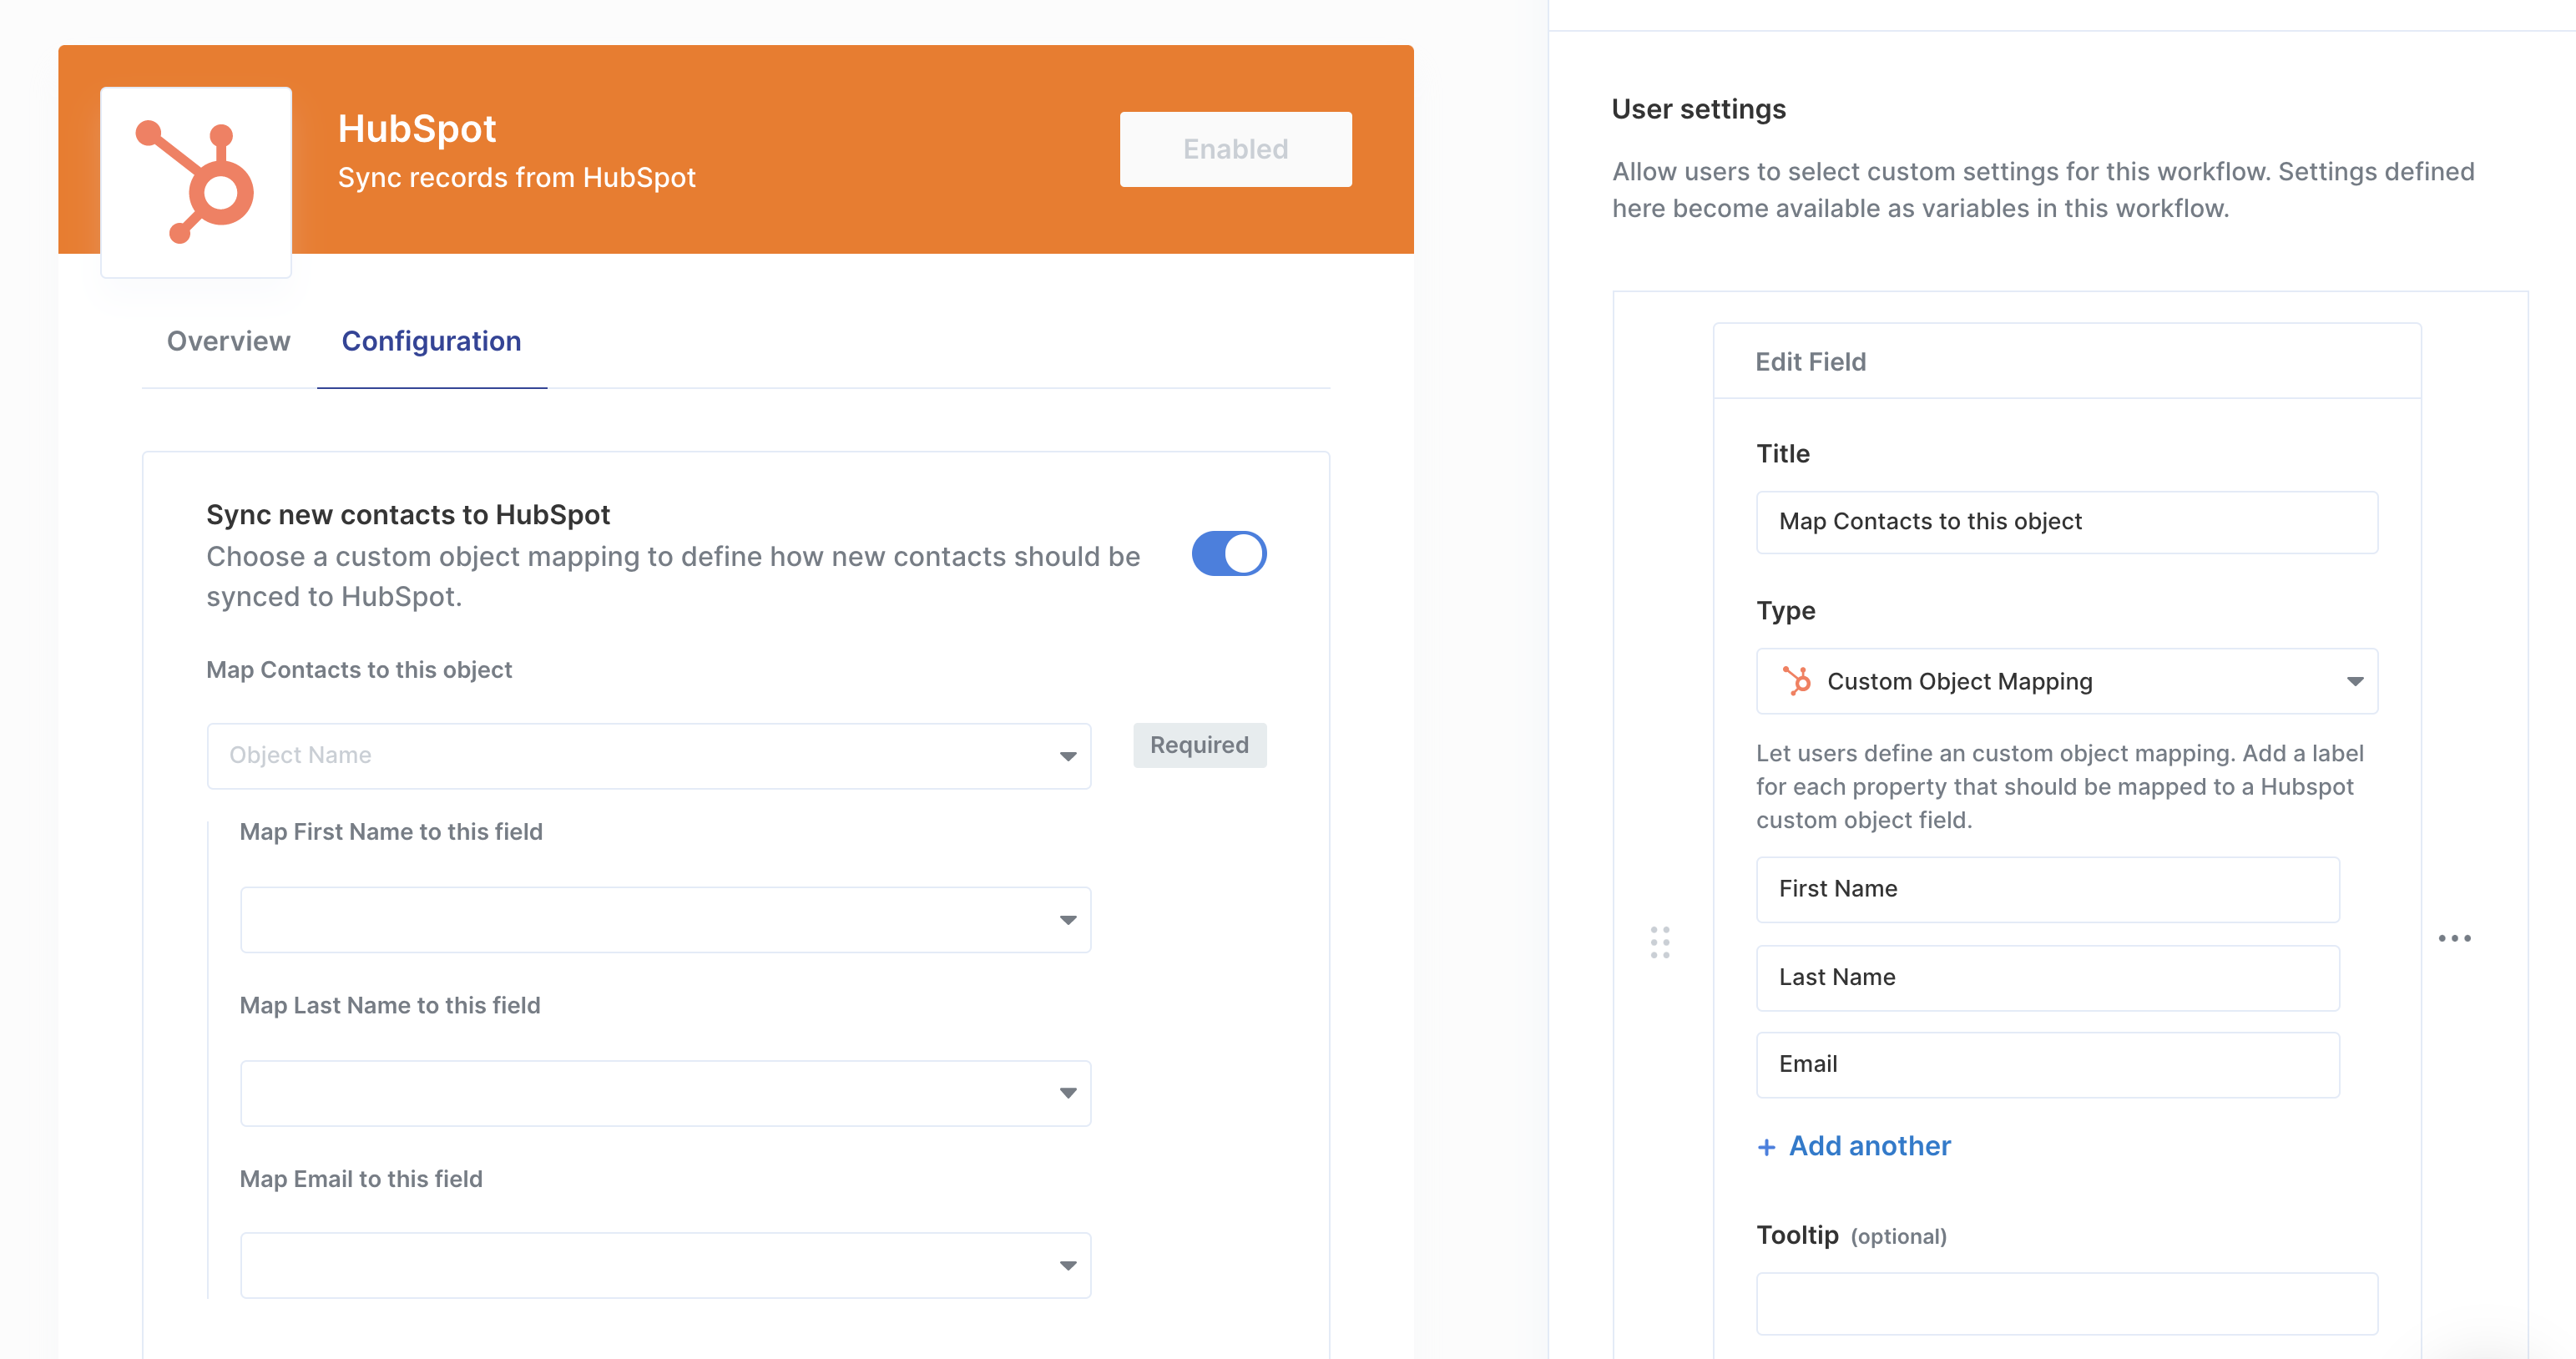Image resolution: width=2576 pixels, height=1359 pixels.
Task: Select the Configuration tab
Action: 431,341
